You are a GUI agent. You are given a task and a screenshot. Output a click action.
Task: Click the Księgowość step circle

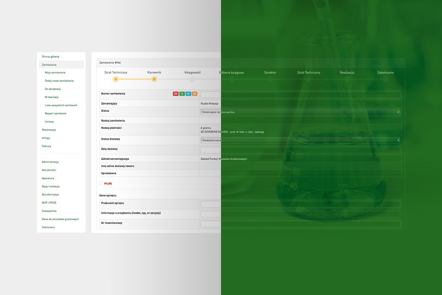tap(193, 79)
